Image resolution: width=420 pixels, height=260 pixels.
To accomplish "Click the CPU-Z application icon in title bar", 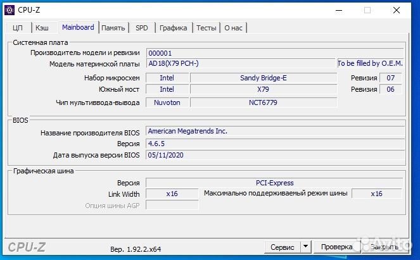I will click(x=10, y=10).
